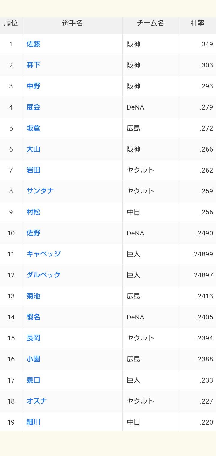Image resolution: width=216 pixels, height=456 pixels.
Task: Select player 岩田
Action: (x=33, y=170)
